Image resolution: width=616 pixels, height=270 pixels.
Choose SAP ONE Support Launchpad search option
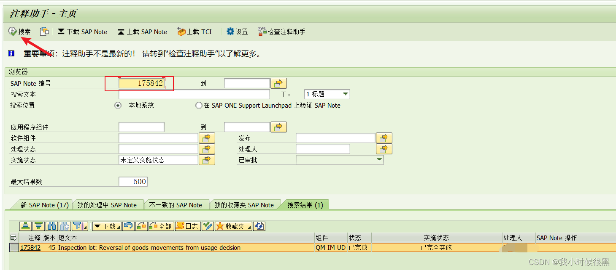[198, 105]
